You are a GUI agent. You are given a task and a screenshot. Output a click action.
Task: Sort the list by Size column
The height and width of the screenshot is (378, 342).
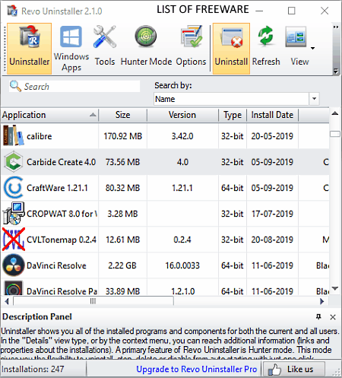(122, 115)
